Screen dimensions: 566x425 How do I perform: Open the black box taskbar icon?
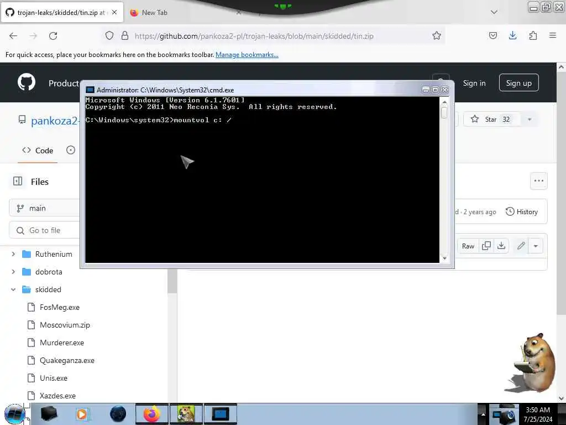49,414
